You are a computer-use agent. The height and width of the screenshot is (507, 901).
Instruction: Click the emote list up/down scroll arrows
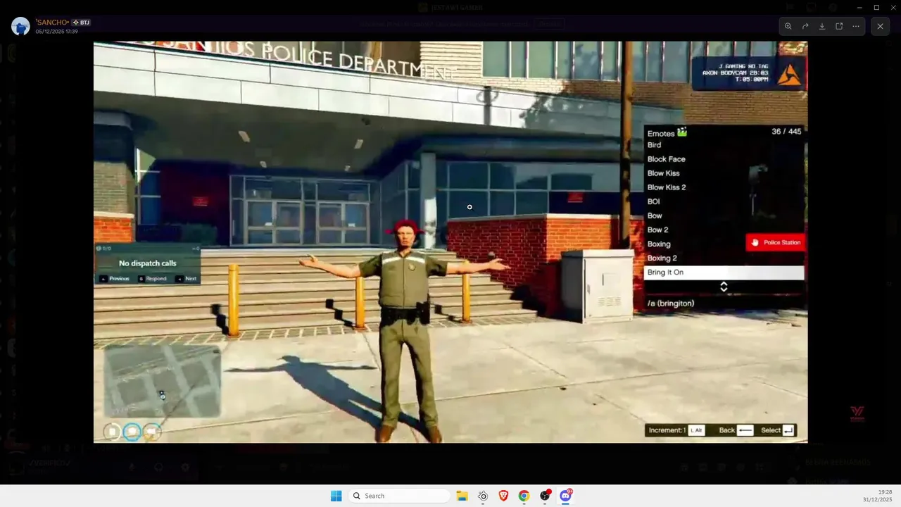[724, 287]
